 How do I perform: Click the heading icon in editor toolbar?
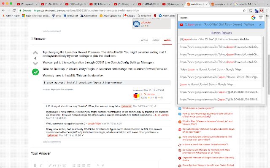tap(84, 165)
